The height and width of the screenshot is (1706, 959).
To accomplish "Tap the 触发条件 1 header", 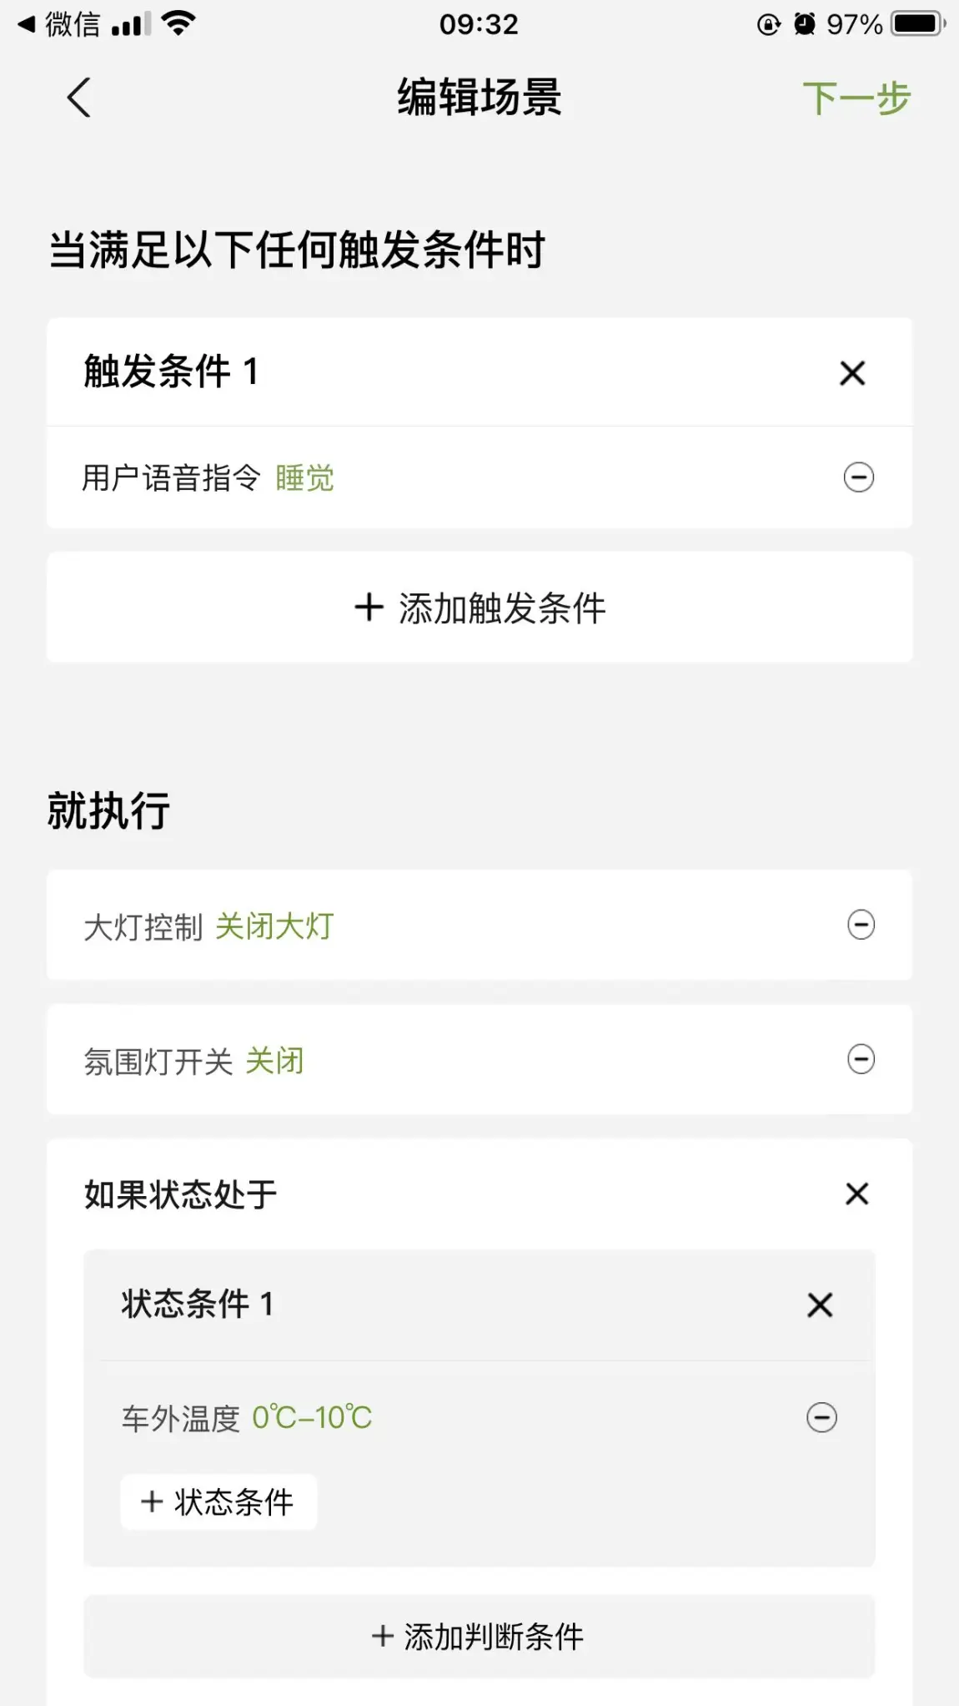I will [x=172, y=372].
